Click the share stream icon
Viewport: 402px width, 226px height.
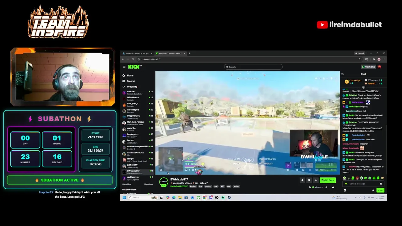(326, 187)
